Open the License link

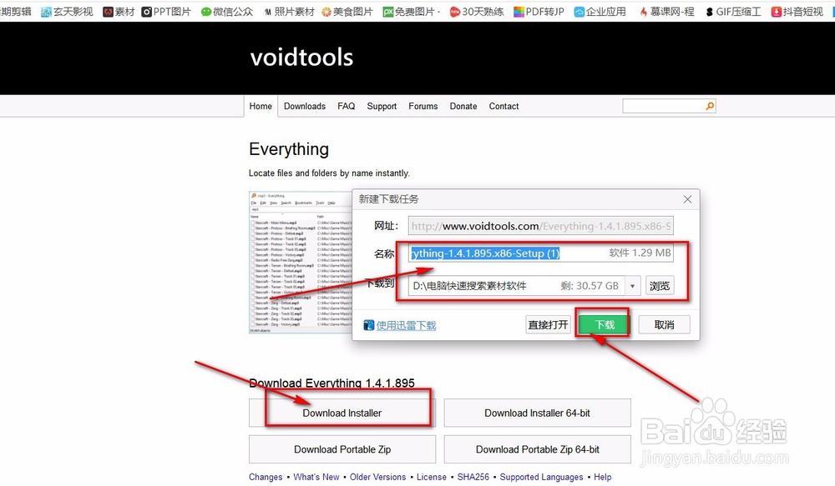point(432,477)
